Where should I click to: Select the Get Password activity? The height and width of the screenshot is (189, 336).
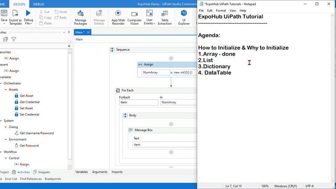29,145
